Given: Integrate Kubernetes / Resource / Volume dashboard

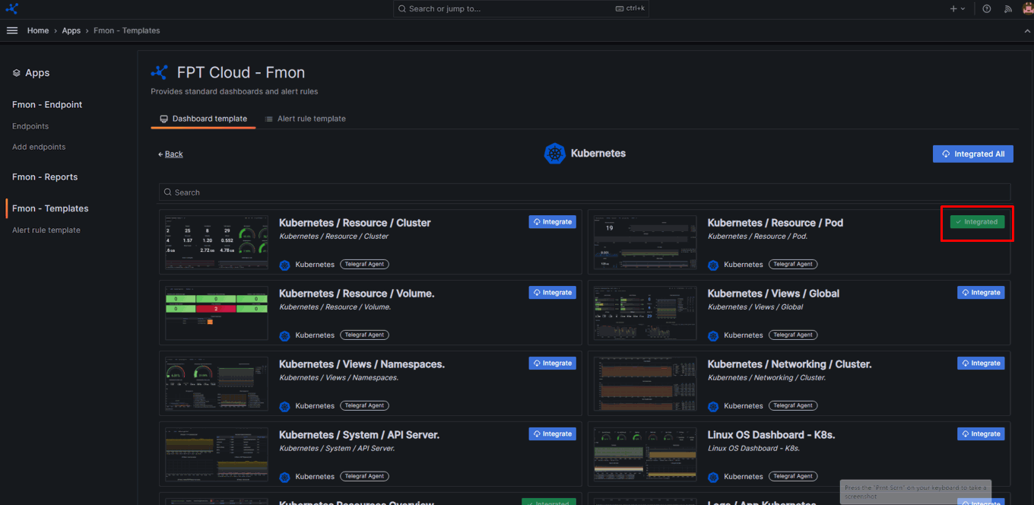Looking at the screenshot, I should (x=553, y=293).
